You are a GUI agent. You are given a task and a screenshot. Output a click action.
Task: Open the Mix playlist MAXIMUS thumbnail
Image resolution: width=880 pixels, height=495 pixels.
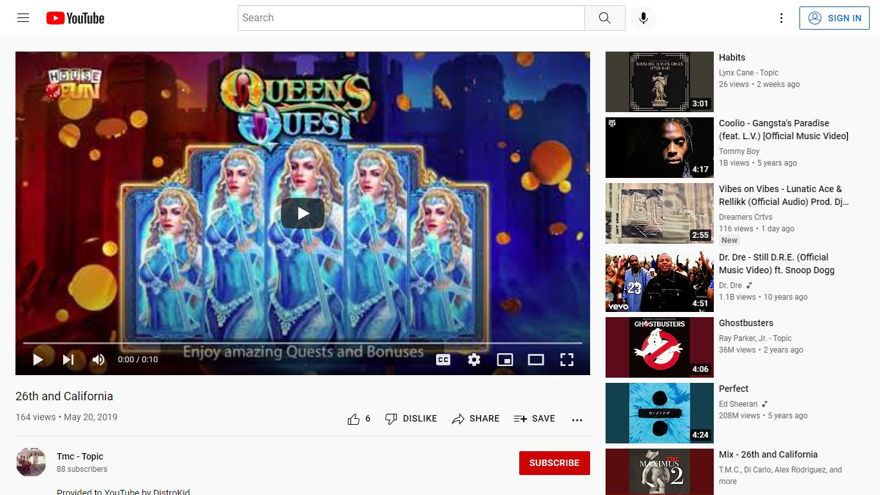click(660, 472)
